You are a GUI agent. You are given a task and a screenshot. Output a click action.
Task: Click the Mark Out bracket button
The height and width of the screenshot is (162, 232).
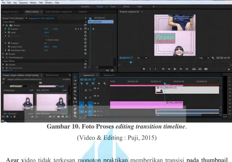[x=156, y=69]
